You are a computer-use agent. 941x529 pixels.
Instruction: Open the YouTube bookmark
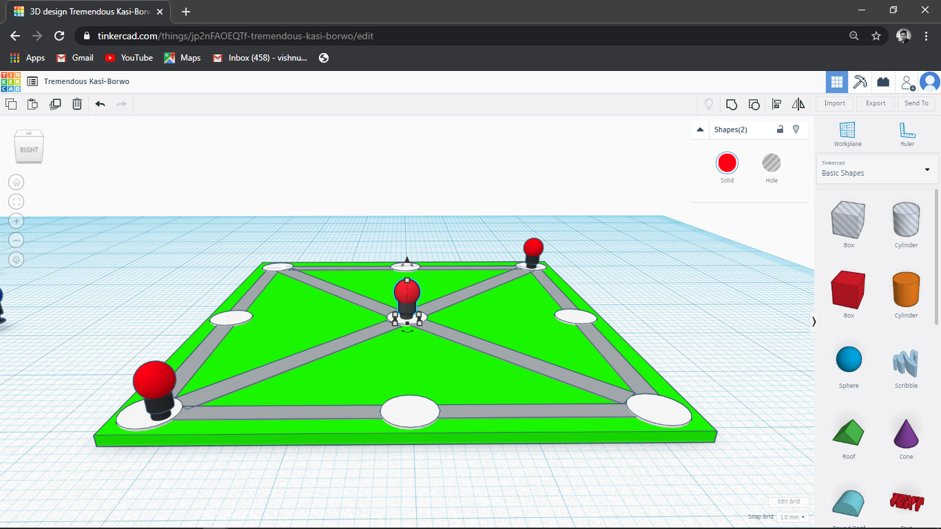[x=129, y=58]
